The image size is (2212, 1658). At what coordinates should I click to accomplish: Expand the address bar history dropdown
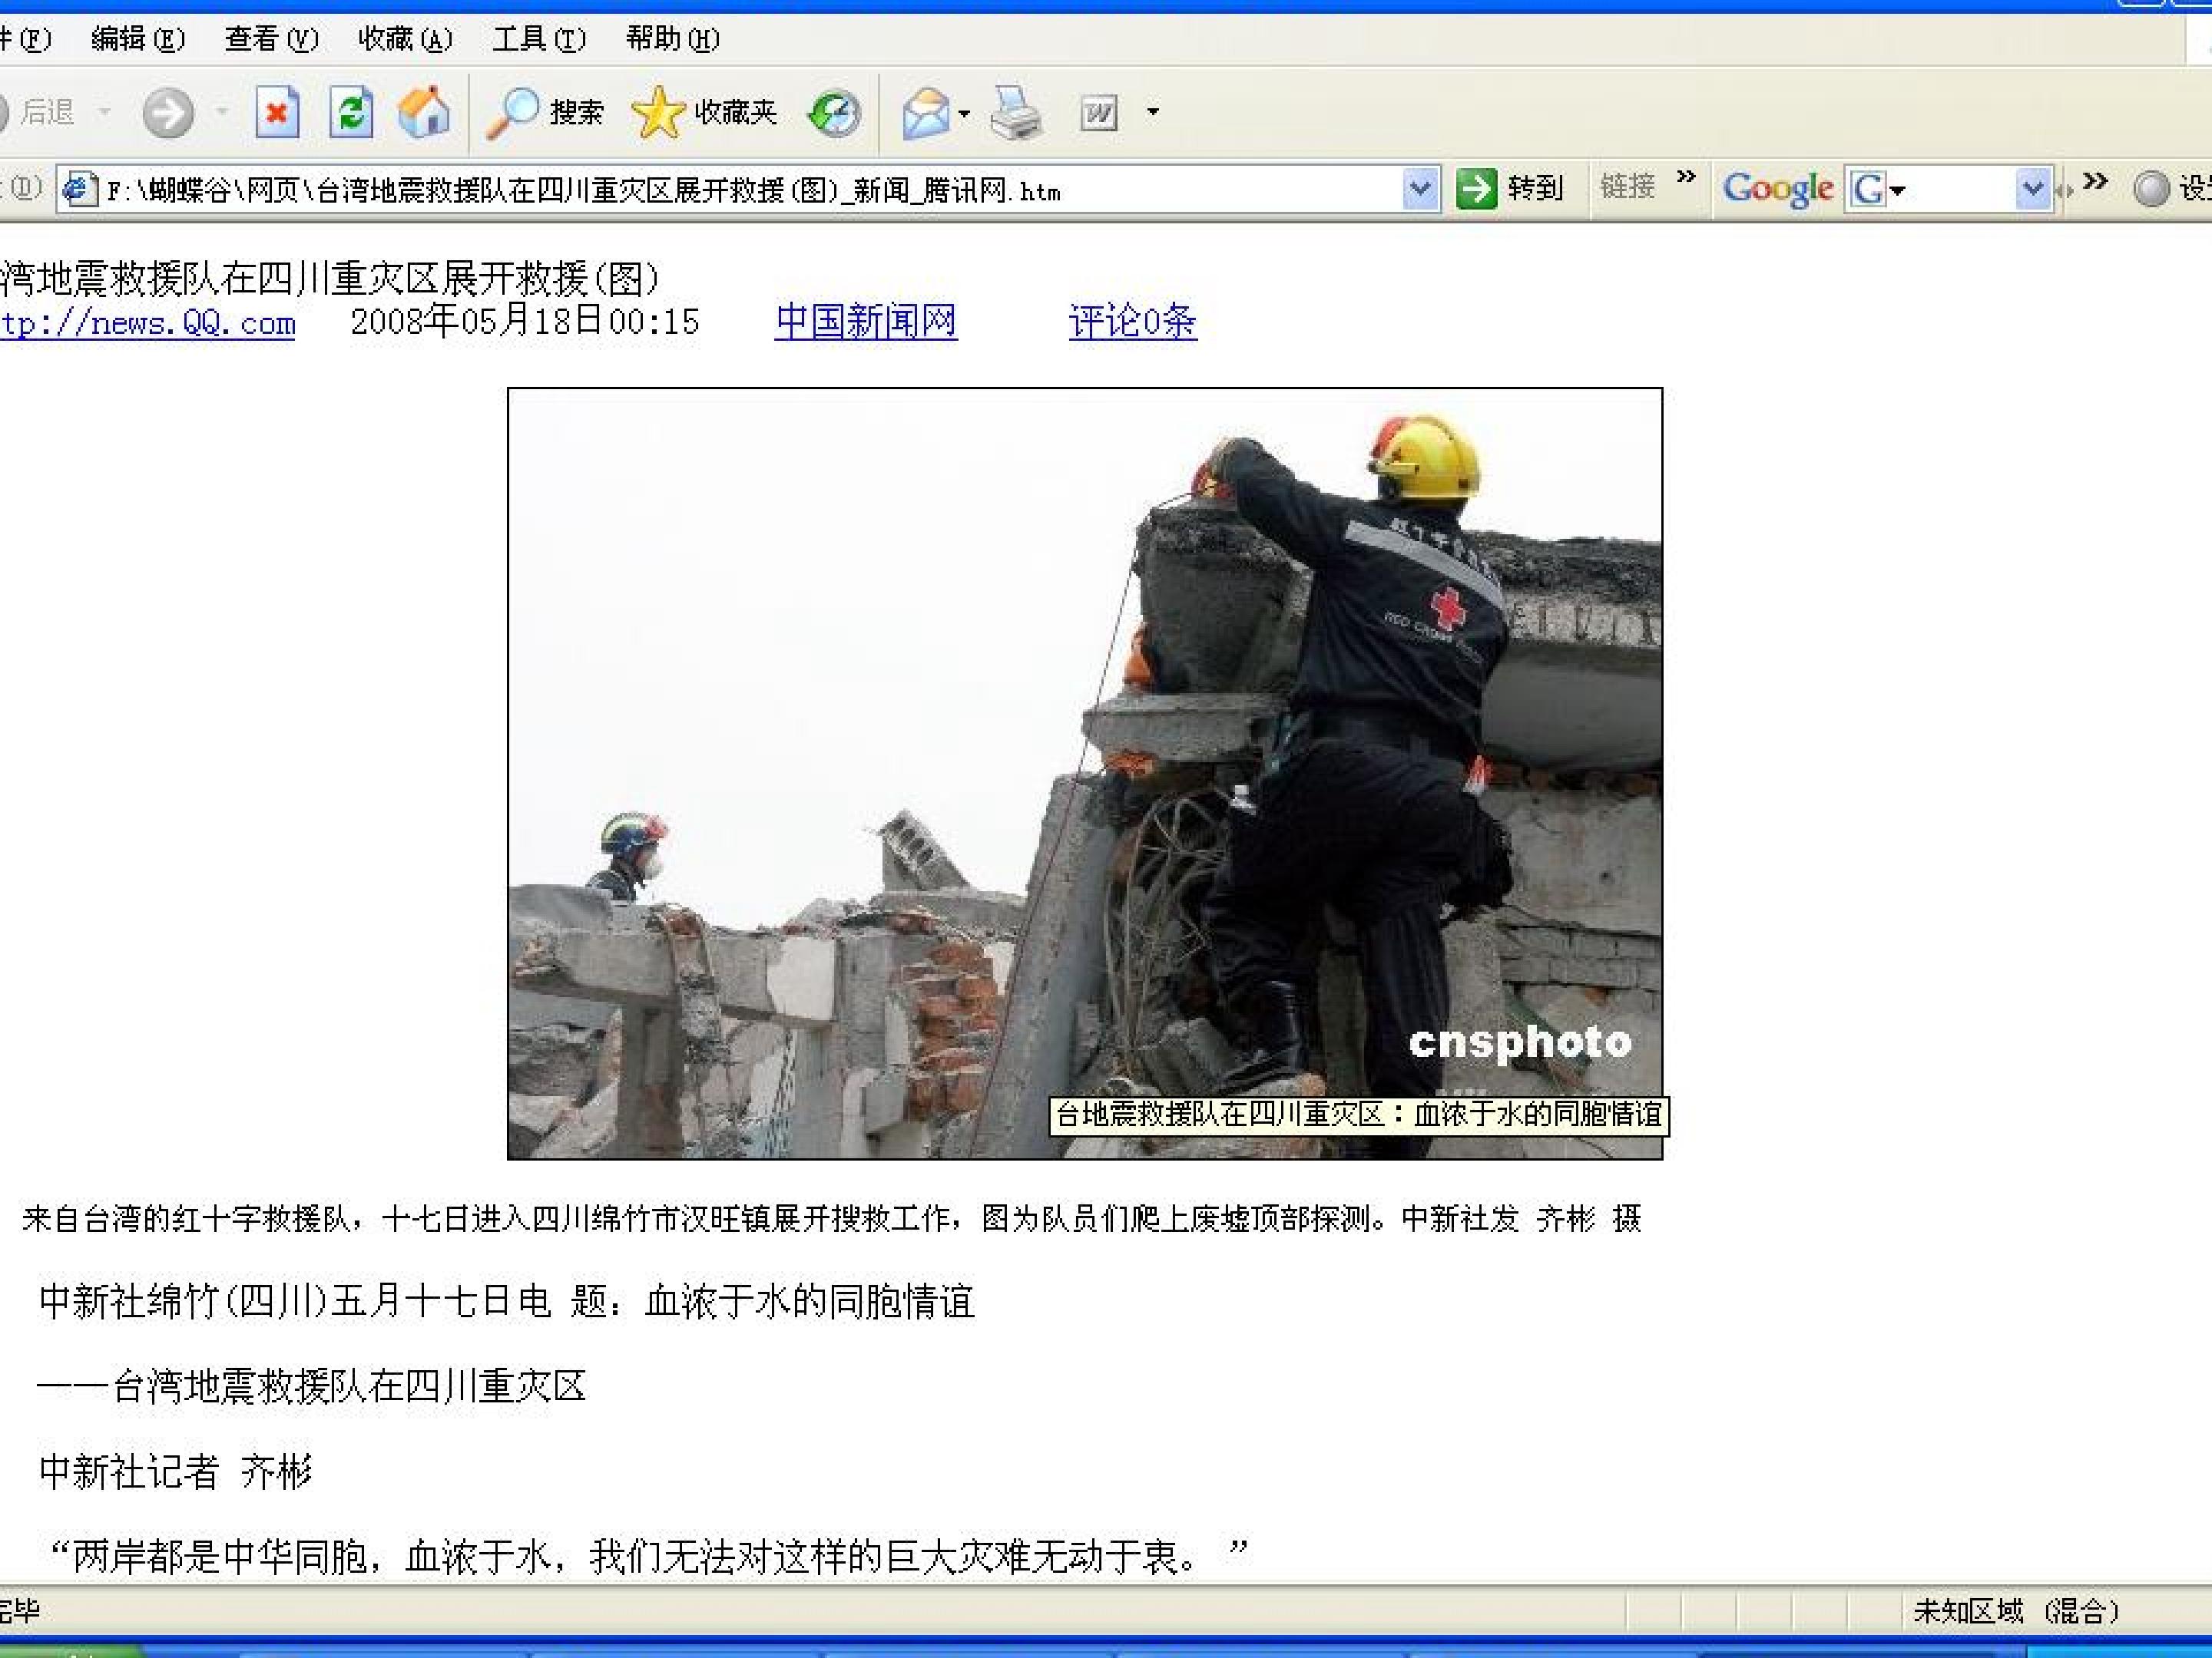point(1420,188)
